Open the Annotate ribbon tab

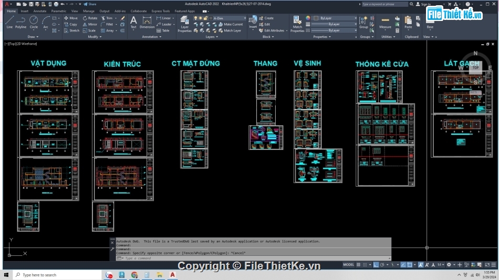40,11
